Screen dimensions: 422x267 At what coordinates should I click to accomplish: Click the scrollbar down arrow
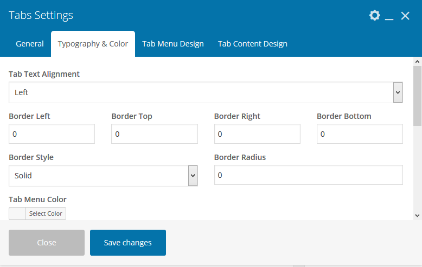coord(417,215)
